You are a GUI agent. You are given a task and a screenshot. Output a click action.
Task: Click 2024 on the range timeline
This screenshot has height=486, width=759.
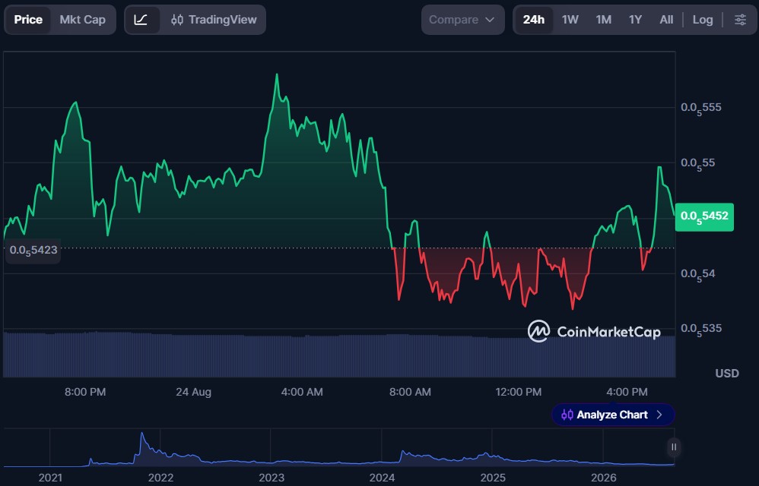382,478
